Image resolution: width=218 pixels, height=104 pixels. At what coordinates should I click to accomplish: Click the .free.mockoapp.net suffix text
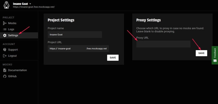tap(96, 49)
